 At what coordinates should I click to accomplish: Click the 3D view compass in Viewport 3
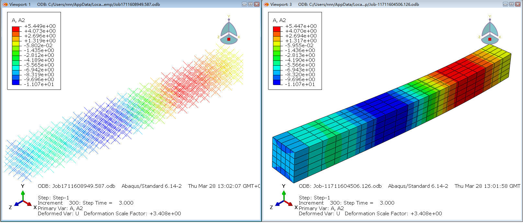490,30
